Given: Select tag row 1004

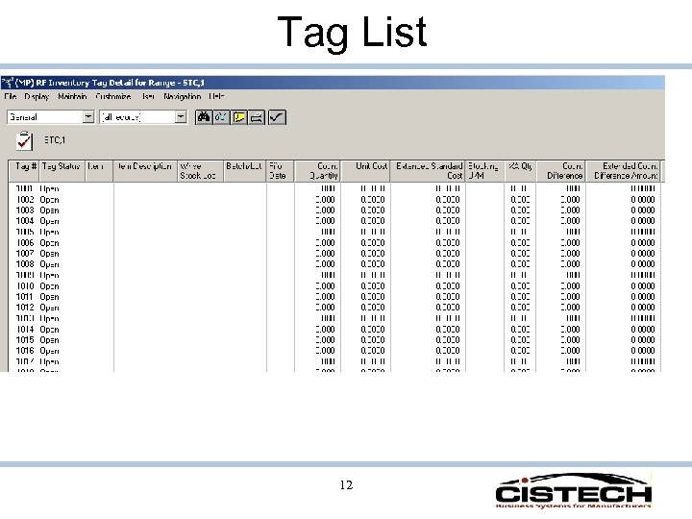Looking at the screenshot, I should [334, 221].
